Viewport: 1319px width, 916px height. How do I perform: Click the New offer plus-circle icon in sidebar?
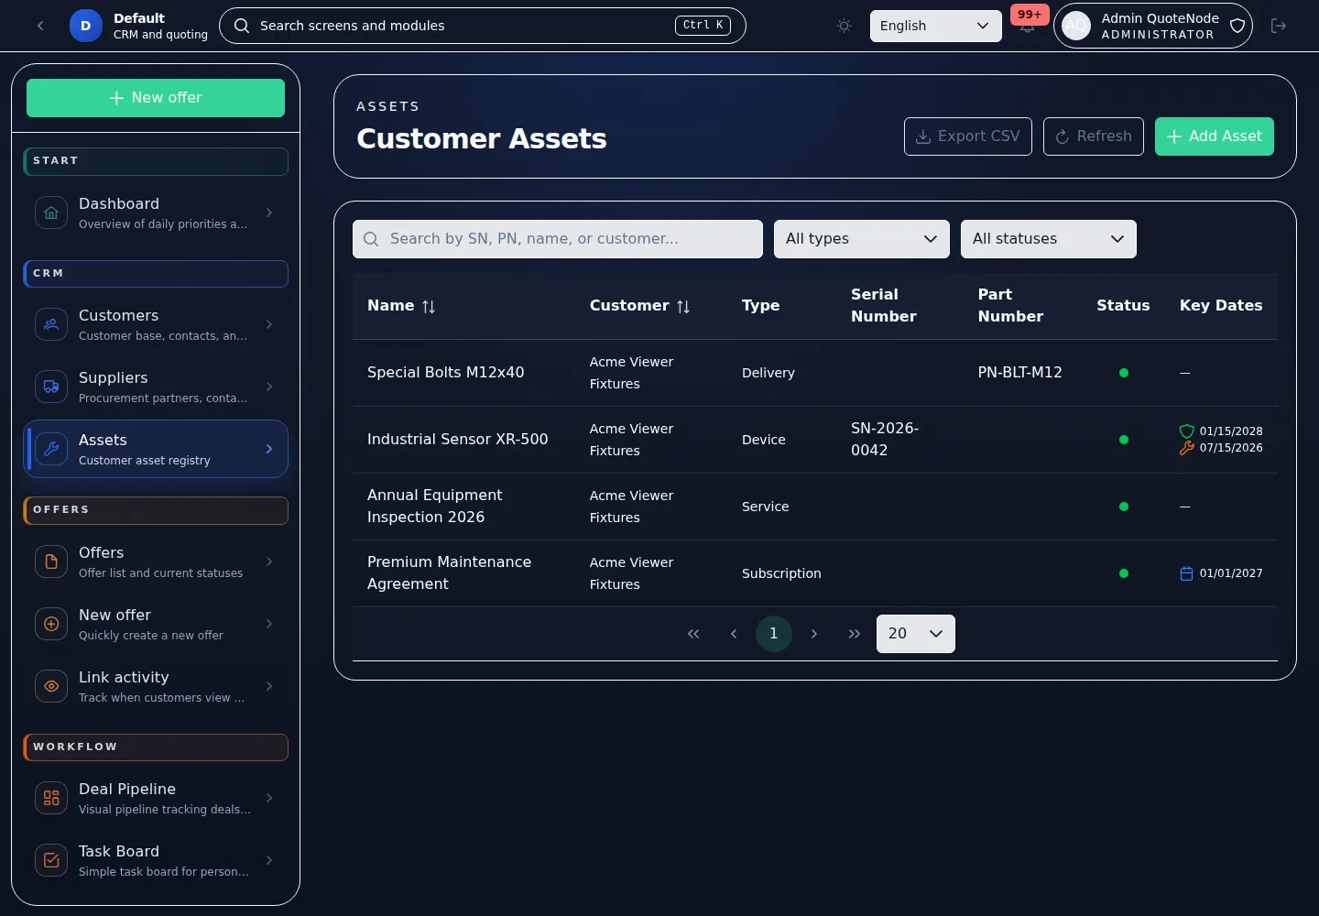point(51,624)
